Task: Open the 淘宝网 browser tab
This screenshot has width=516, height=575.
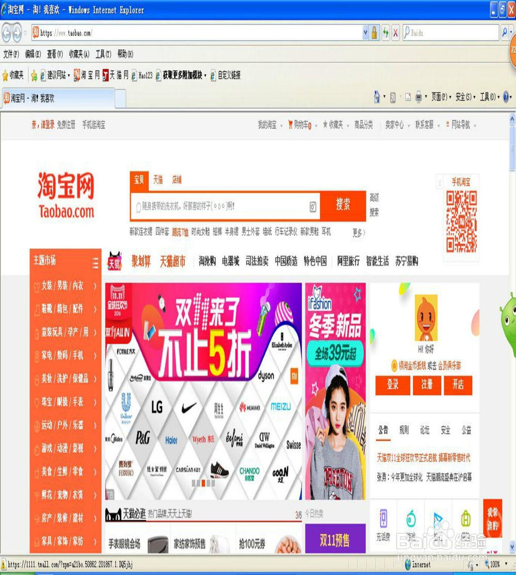Action: pos(59,98)
